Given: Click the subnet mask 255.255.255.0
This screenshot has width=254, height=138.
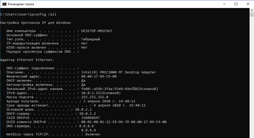Looking at the screenshot, I should pos(95,97).
